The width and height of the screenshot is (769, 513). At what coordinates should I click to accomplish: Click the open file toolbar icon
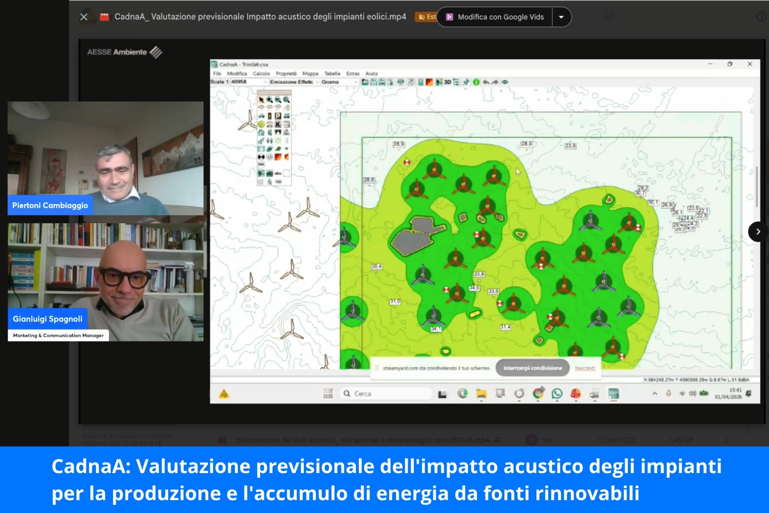point(365,82)
